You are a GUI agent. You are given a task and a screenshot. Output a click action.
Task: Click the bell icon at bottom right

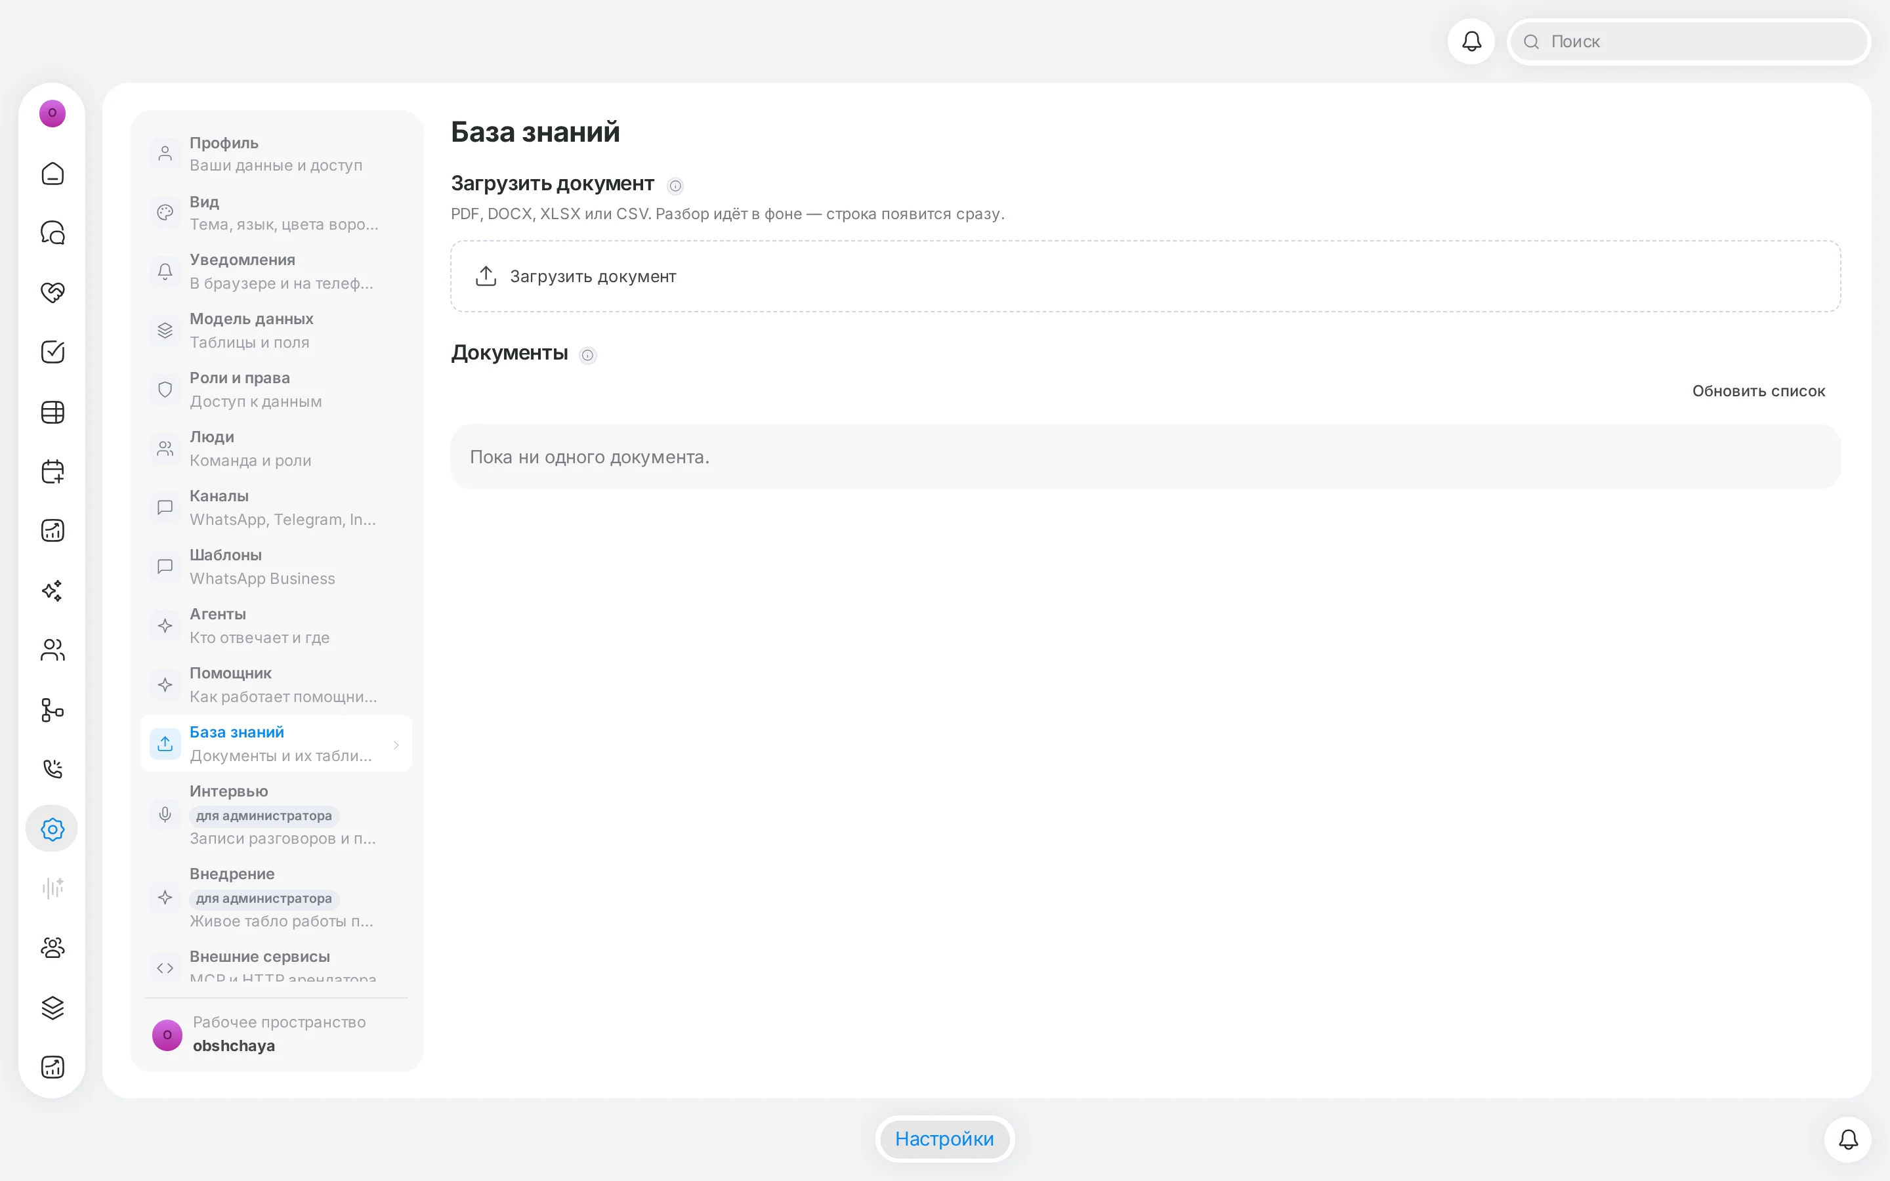[x=1848, y=1140]
